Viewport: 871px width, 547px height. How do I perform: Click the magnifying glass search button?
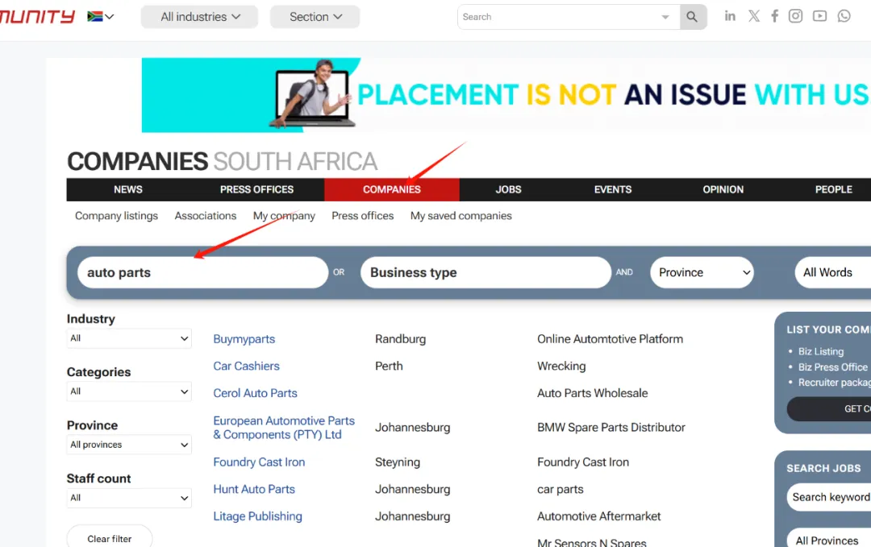pos(692,17)
